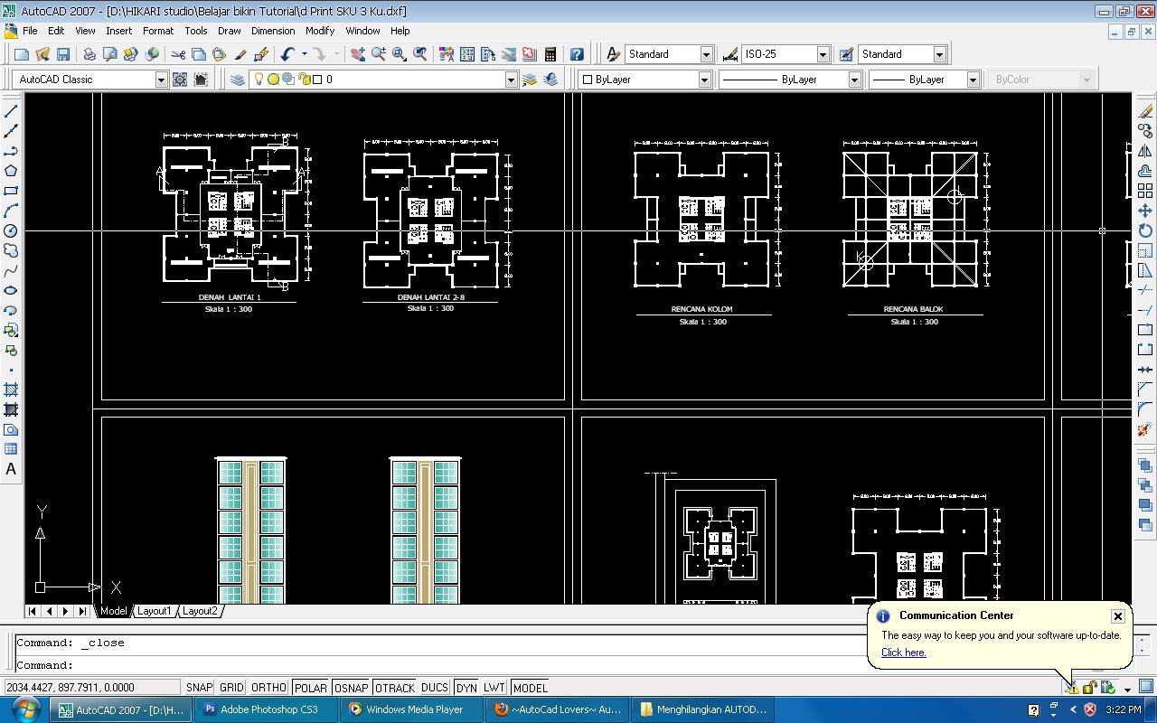Image resolution: width=1157 pixels, height=723 pixels.
Task: Expand the AutoCAD Classic workspace dropdown
Action: click(x=162, y=79)
